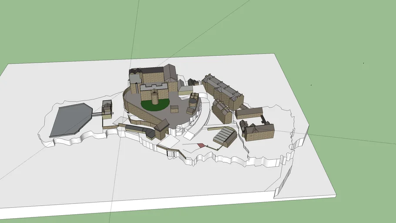Click the small red patch on the terrain

(201, 145)
